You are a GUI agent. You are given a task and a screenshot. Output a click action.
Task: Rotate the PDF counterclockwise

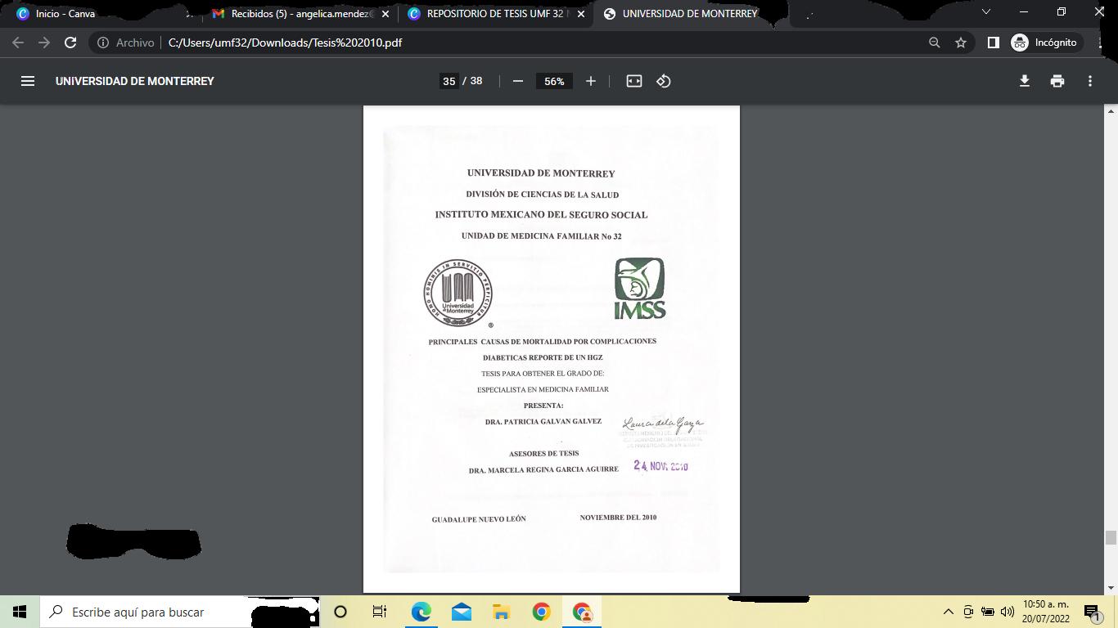[x=664, y=81]
